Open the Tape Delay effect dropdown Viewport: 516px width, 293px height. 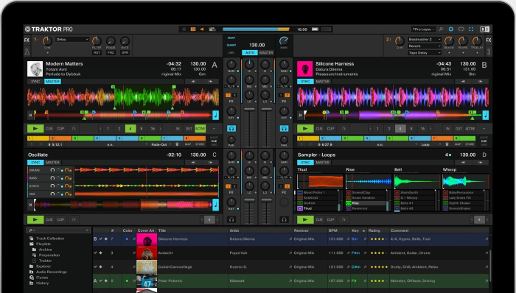[x=425, y=52]
